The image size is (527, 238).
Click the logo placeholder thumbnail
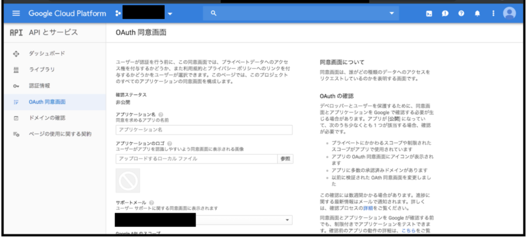(128, 180)
